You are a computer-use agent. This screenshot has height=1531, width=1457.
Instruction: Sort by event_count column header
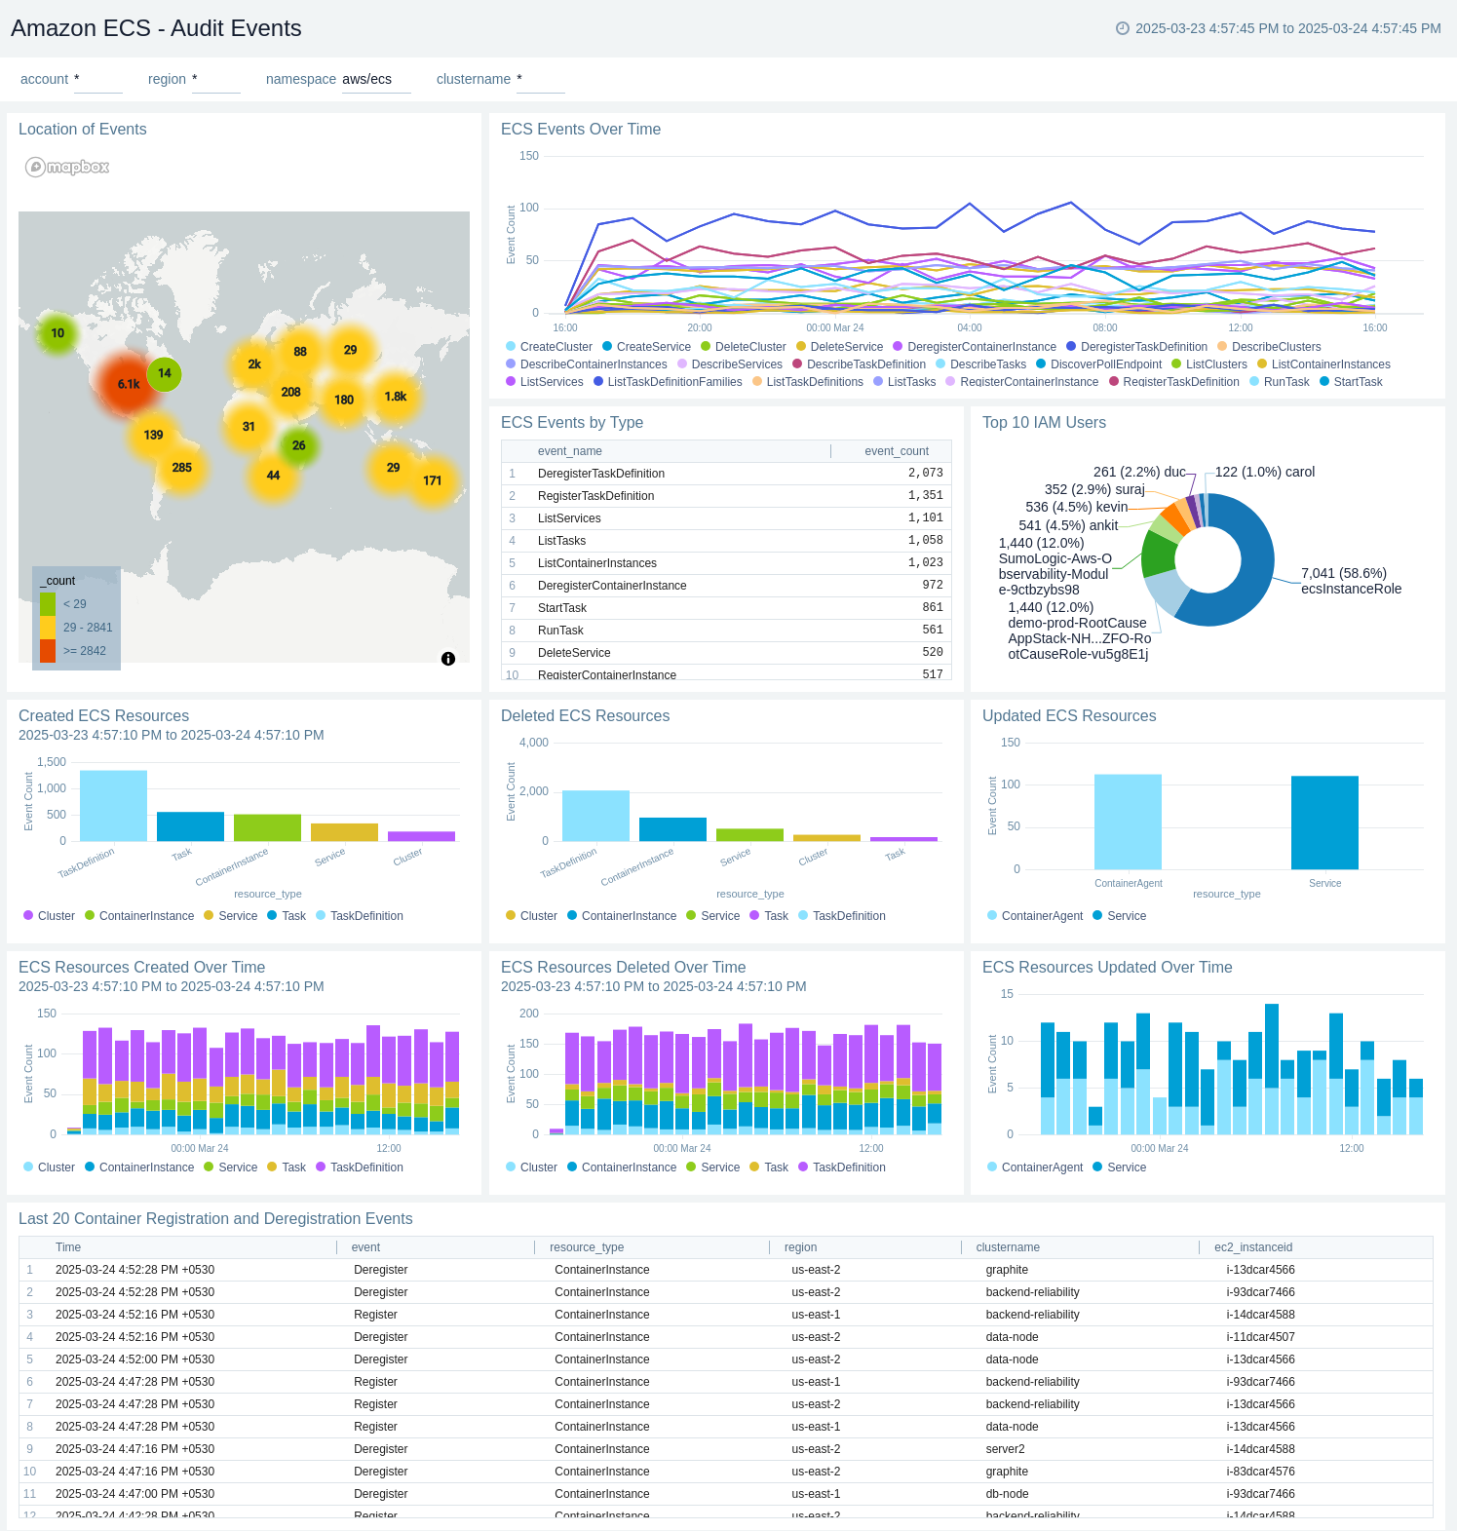click(897, 451)
